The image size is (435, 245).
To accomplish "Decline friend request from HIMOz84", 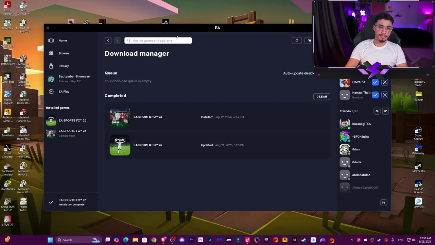I will click(385, 82).
